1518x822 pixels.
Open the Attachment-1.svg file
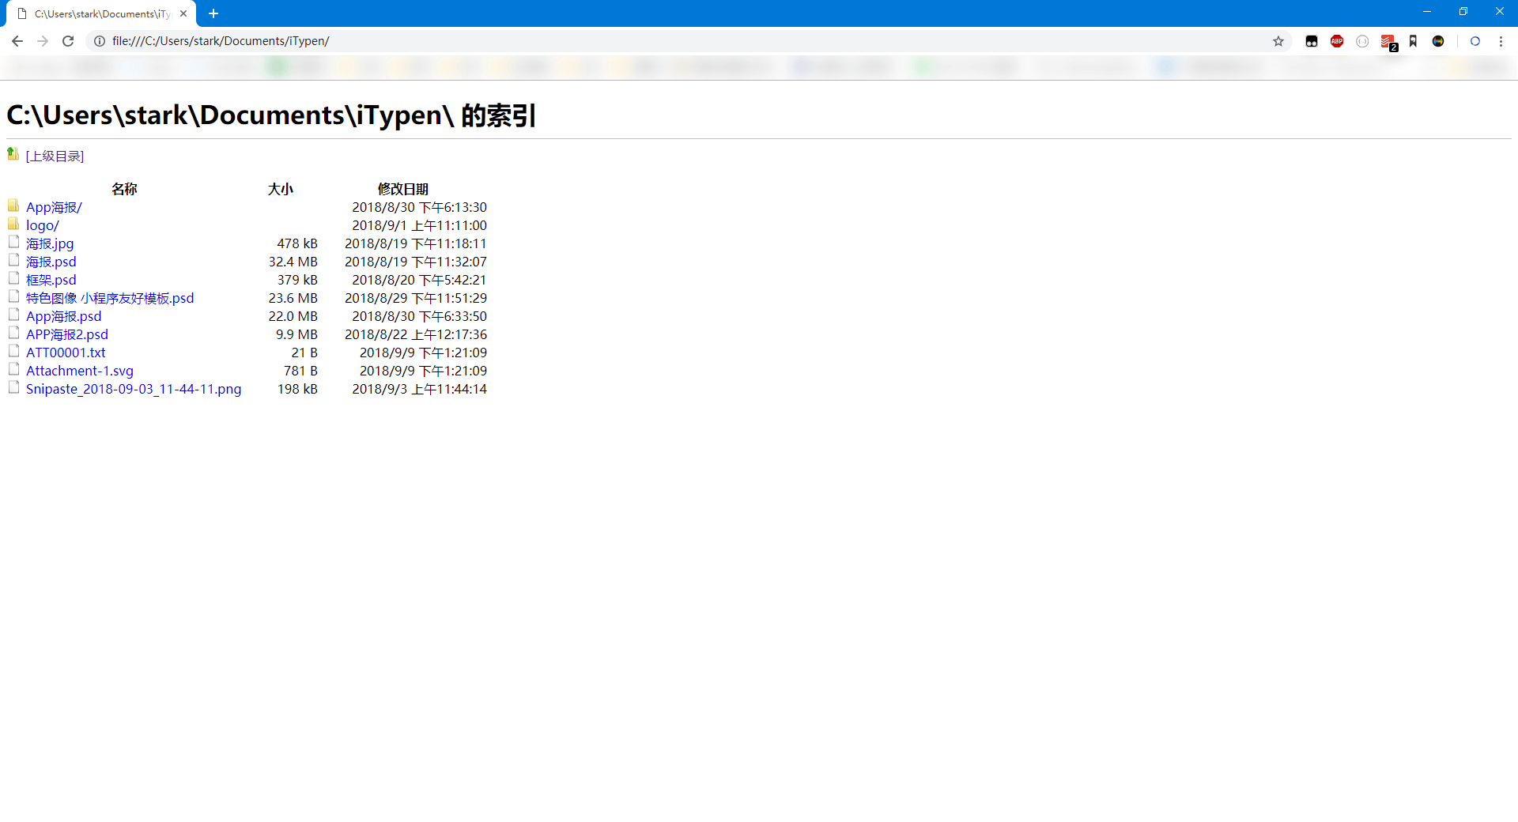tap(79, 371)
